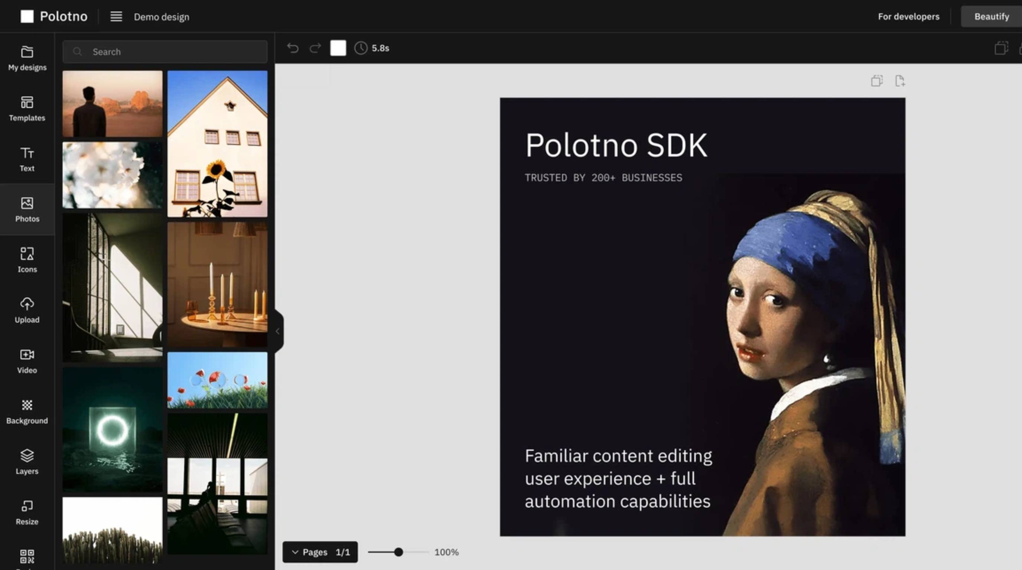Open the hamburger menu icon

click(116, 17)
